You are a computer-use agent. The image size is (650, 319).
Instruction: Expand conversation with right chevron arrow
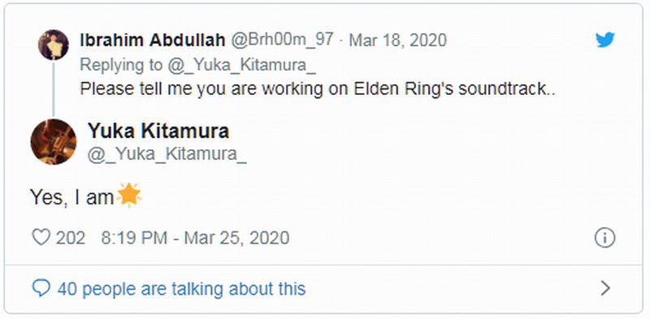pos(605,288)
